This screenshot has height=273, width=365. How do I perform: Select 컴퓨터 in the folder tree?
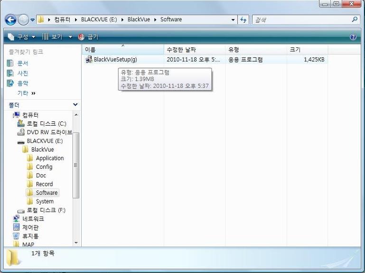click(x=30, y=115)
